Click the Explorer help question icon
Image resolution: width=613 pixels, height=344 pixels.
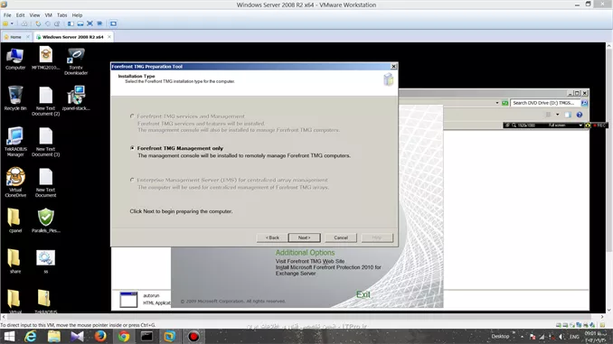[580, 115]
